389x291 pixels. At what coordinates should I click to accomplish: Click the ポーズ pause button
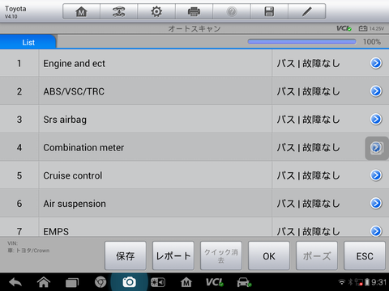coord(317,255)
